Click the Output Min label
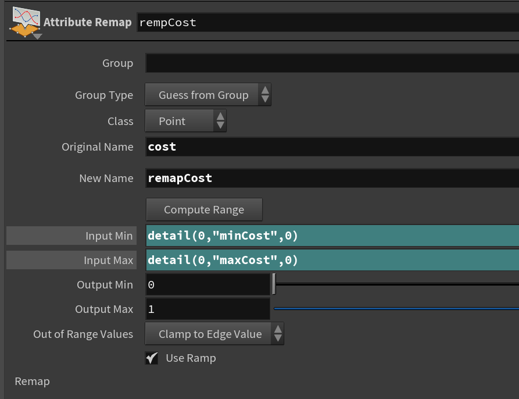Viewport: 519px width, 399px height. [x=105, y=285]
